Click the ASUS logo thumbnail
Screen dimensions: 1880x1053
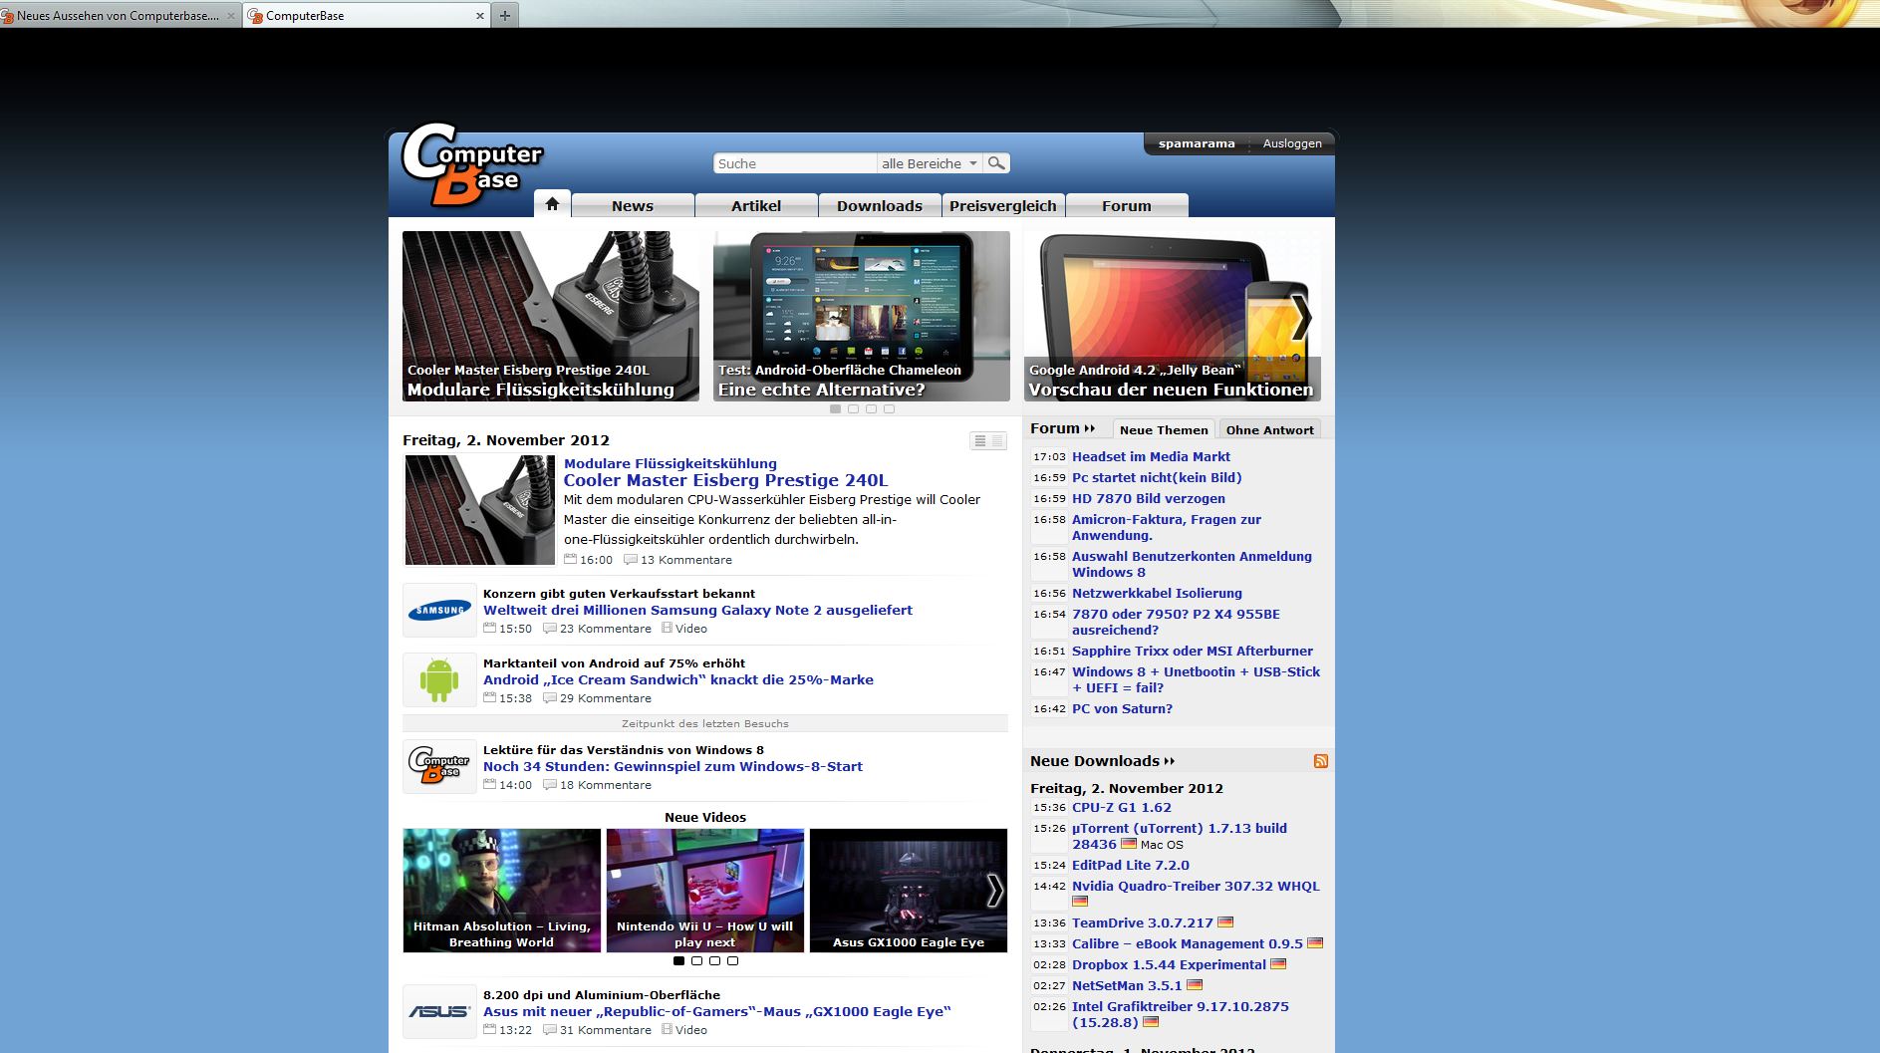[x=439, y=1011]
